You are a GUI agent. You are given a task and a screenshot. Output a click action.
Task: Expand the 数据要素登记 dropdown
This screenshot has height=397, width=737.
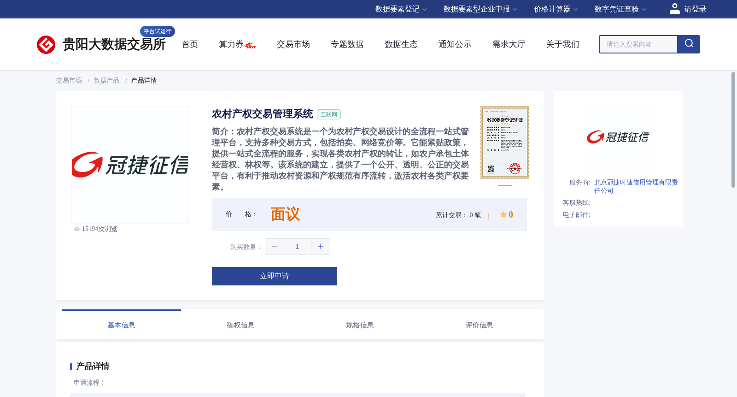coord(401,9)
